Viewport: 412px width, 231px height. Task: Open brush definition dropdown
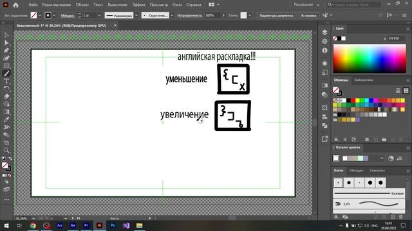172,15
